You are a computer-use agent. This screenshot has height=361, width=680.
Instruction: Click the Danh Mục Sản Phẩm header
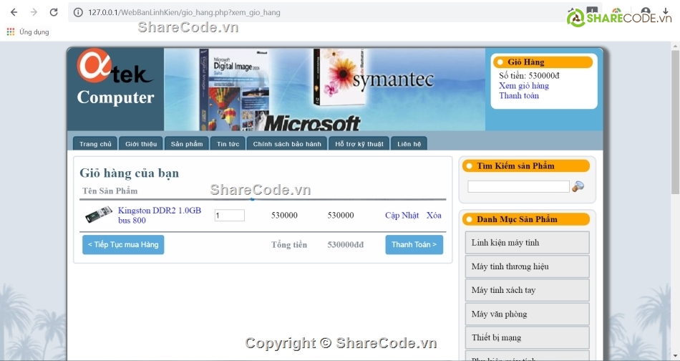click(x=526, y=219)
